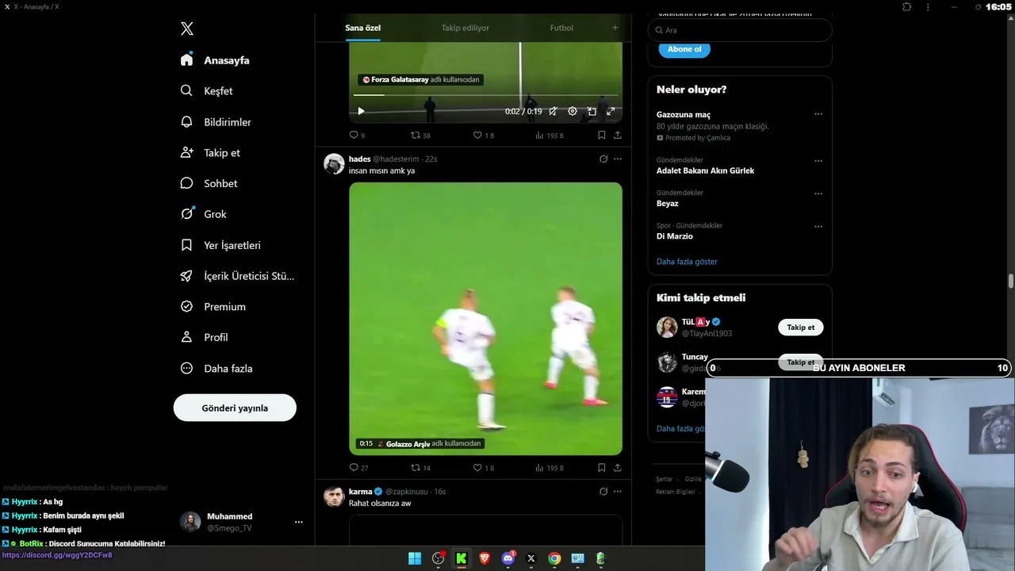Open video settings gear in Forza Galatasaray video
The height and width of the screenshot is (571, 1015).
coord(573,111)
